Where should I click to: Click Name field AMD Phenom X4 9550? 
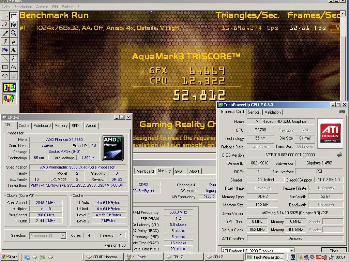pos(64,140)
